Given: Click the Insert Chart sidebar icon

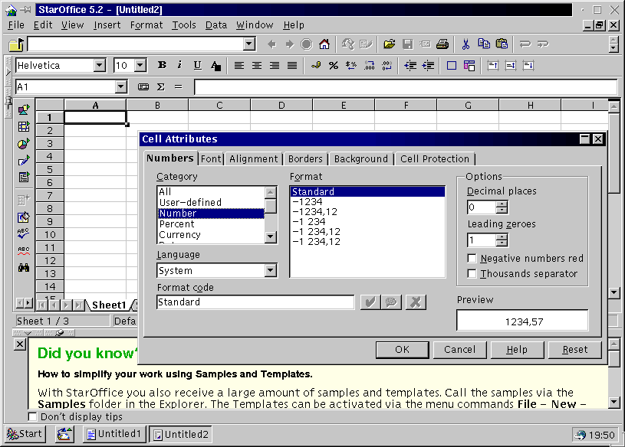Looking at the screenshot, I should click(24, 144).
